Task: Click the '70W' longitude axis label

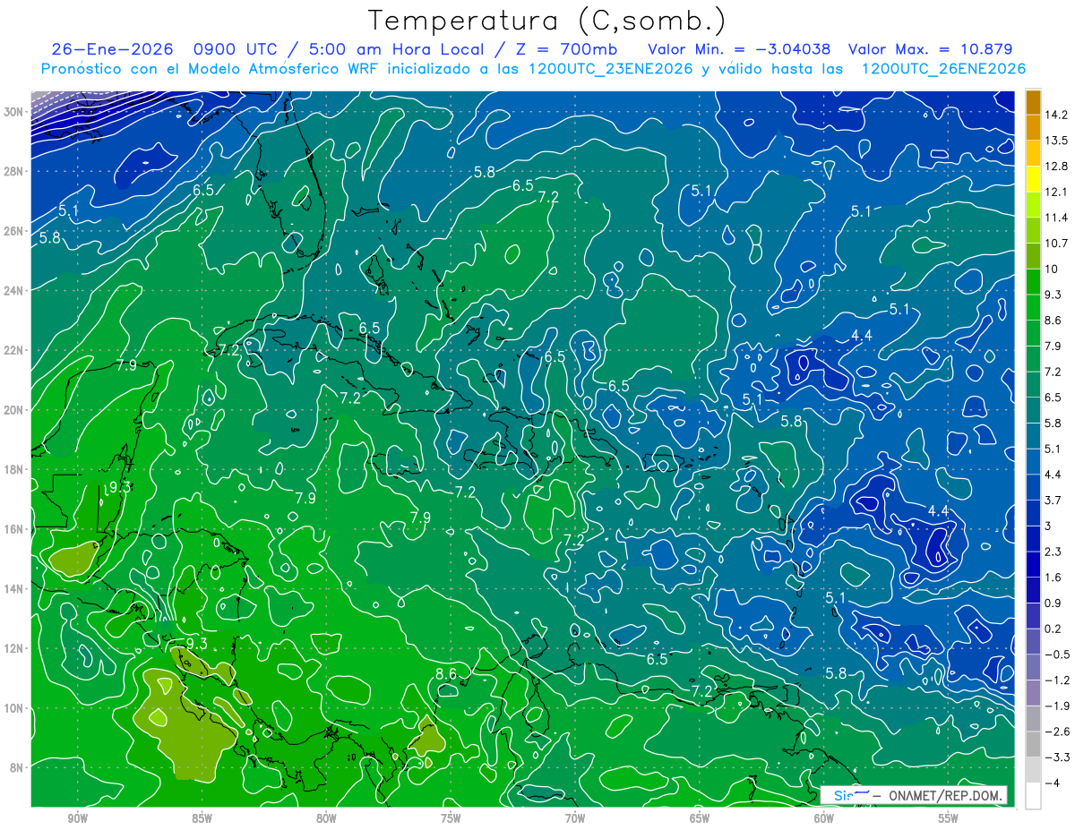Action: pos(575,818)
